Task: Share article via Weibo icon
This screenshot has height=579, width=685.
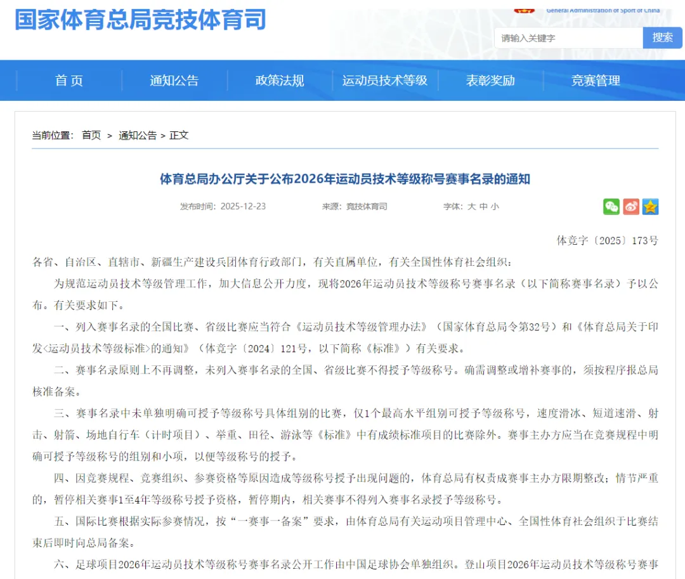Action: pyautogui.click(x=631, y=207)
